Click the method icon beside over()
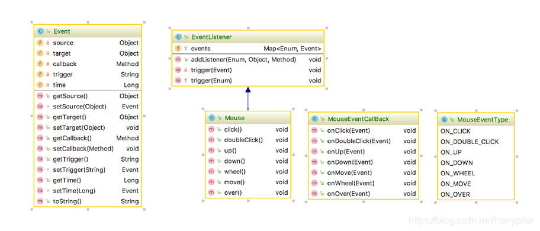Screen dimensions: 540x231 click(212, 192)
